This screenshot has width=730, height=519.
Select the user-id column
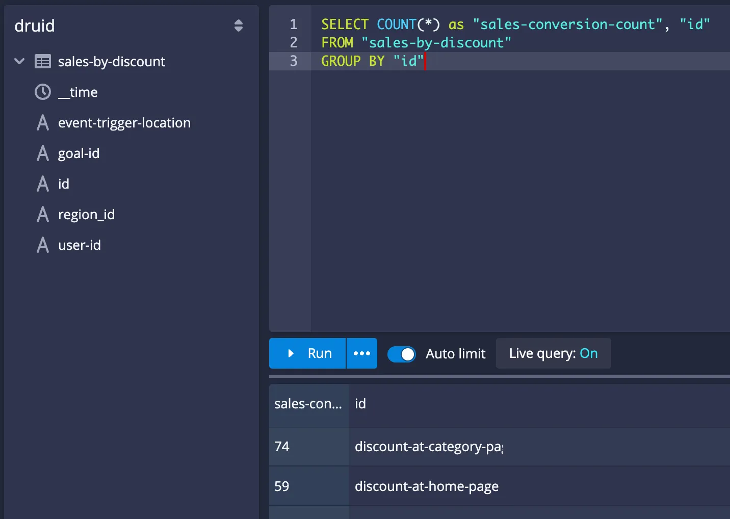[80, 245]
